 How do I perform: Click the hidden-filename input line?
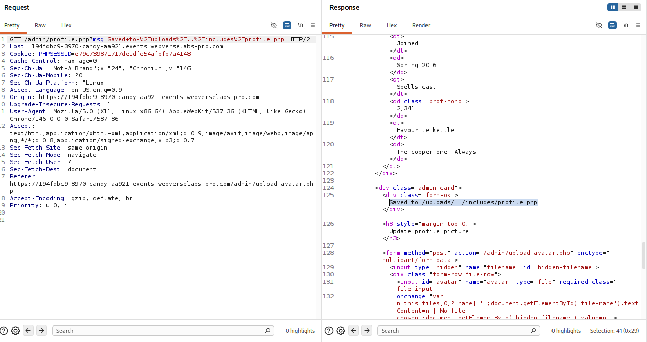click(x=494, y=267)
